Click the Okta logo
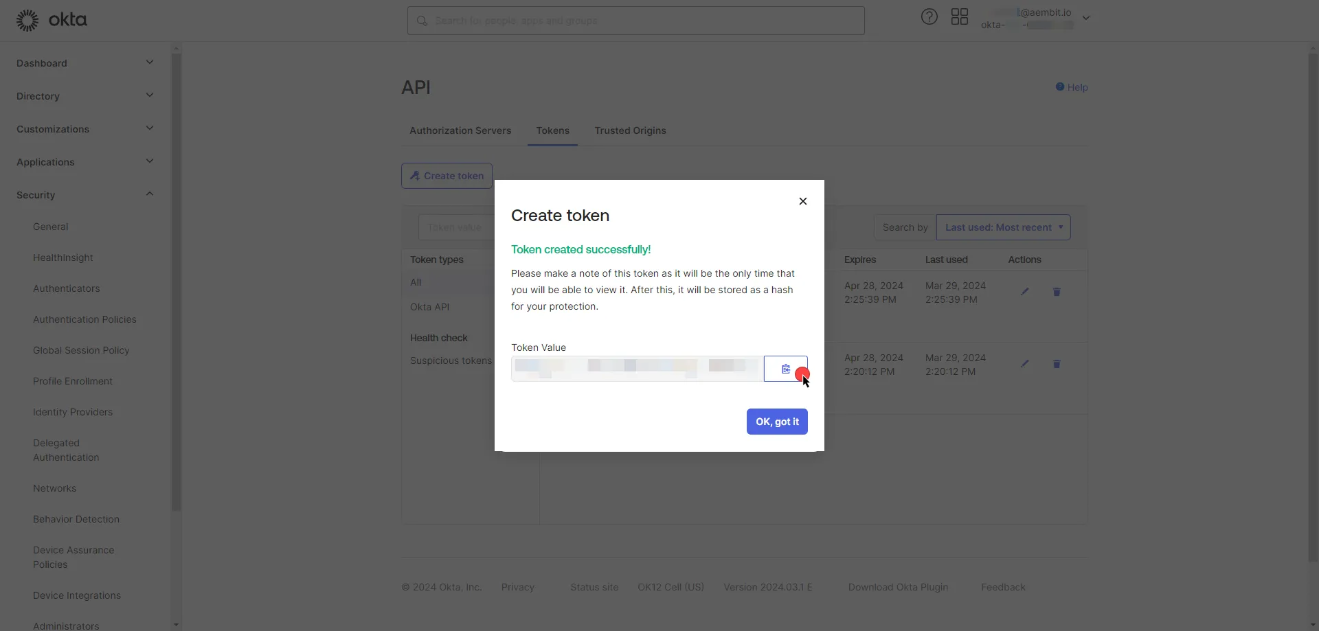 pyautogui.click(x=52, y=20)
